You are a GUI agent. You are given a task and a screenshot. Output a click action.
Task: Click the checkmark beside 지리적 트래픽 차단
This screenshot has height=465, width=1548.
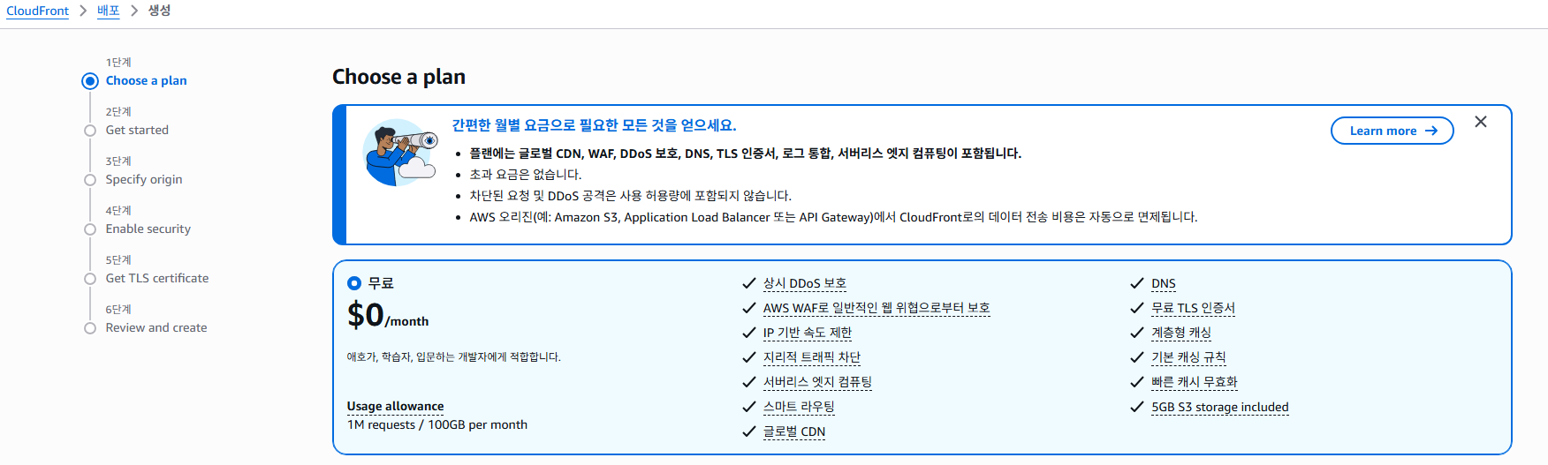749,357
